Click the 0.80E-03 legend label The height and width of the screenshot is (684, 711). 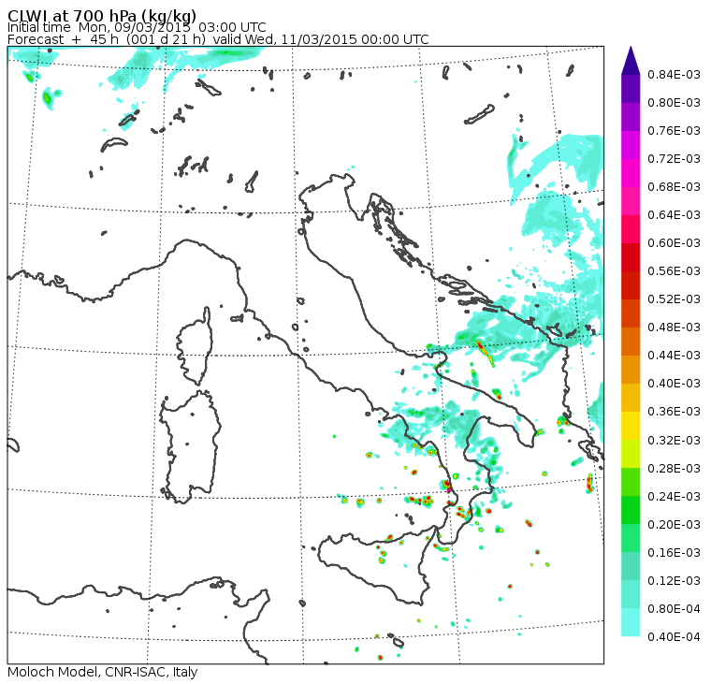tap(674, 103)
